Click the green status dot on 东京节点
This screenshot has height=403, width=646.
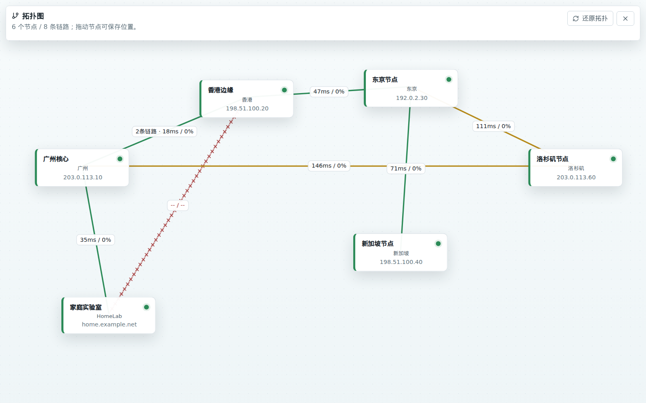pos(449,79)
